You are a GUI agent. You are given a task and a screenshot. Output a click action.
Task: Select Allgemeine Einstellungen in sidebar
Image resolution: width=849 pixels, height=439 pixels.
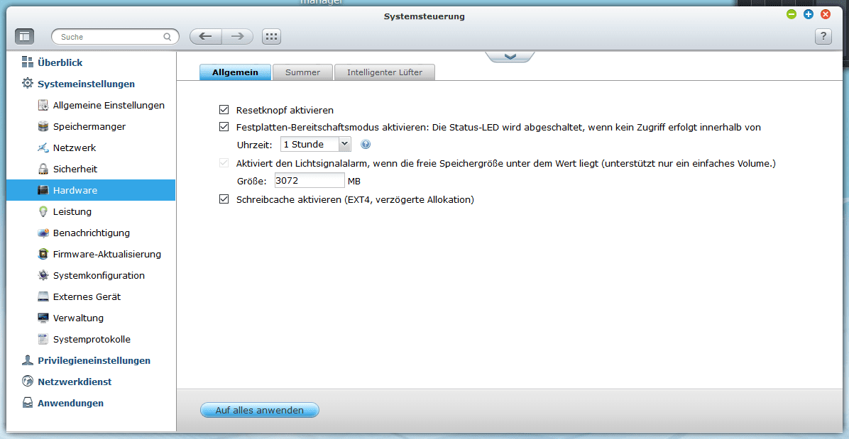[x=109, y=105]
